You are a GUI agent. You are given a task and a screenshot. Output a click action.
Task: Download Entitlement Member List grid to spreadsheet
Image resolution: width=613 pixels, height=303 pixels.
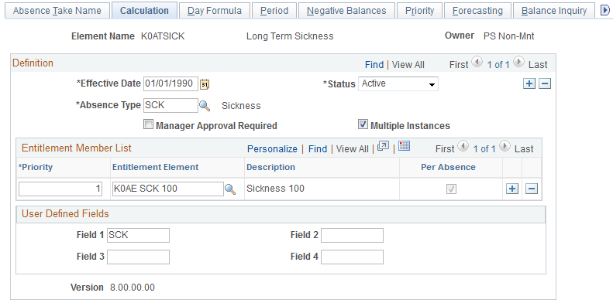click(x=405, y=146)
